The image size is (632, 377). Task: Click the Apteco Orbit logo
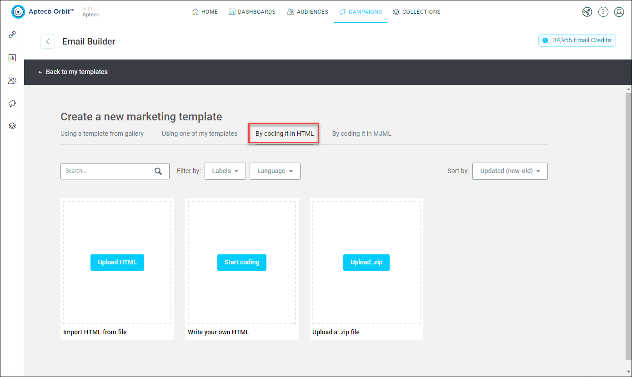coord(43,12)
